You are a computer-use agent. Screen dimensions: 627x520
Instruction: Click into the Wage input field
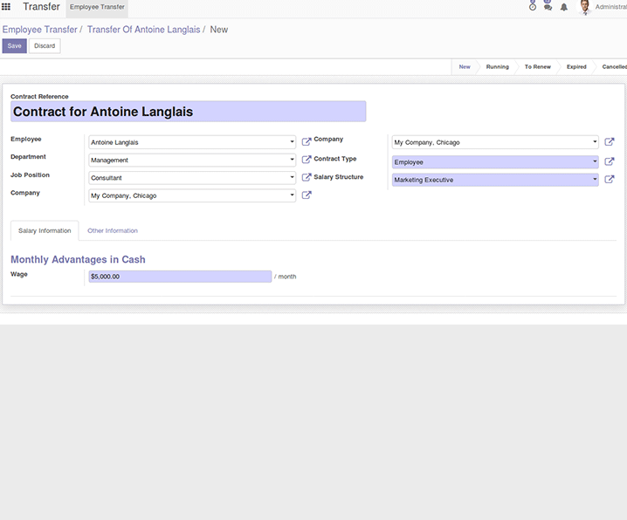[180, 276]
